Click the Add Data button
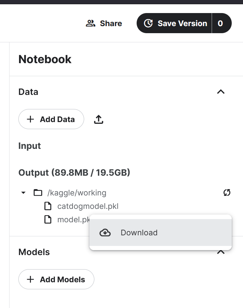 [51, 119]
